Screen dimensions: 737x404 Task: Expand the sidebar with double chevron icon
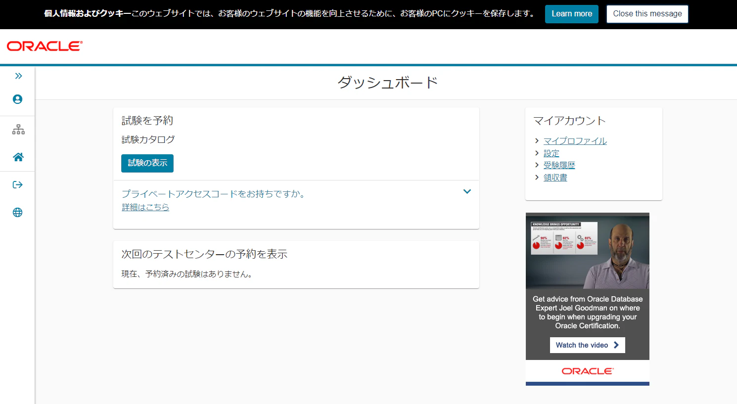point(18,76)
